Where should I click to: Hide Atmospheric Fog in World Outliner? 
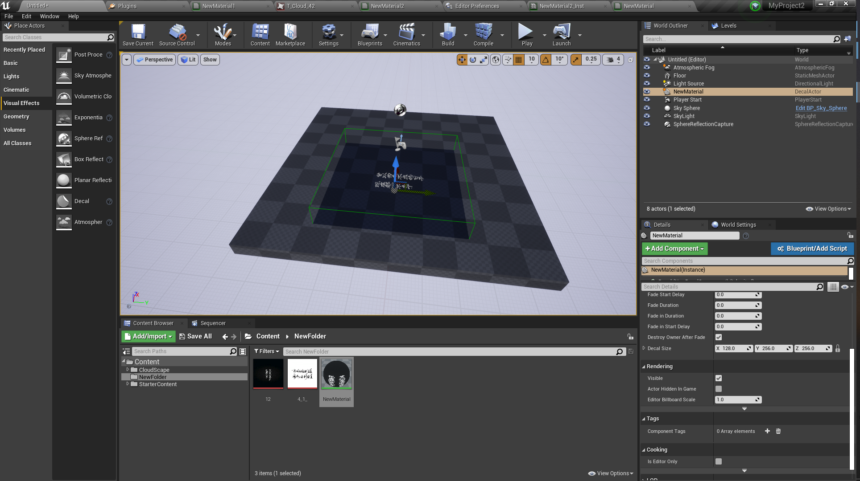[647, 68]
